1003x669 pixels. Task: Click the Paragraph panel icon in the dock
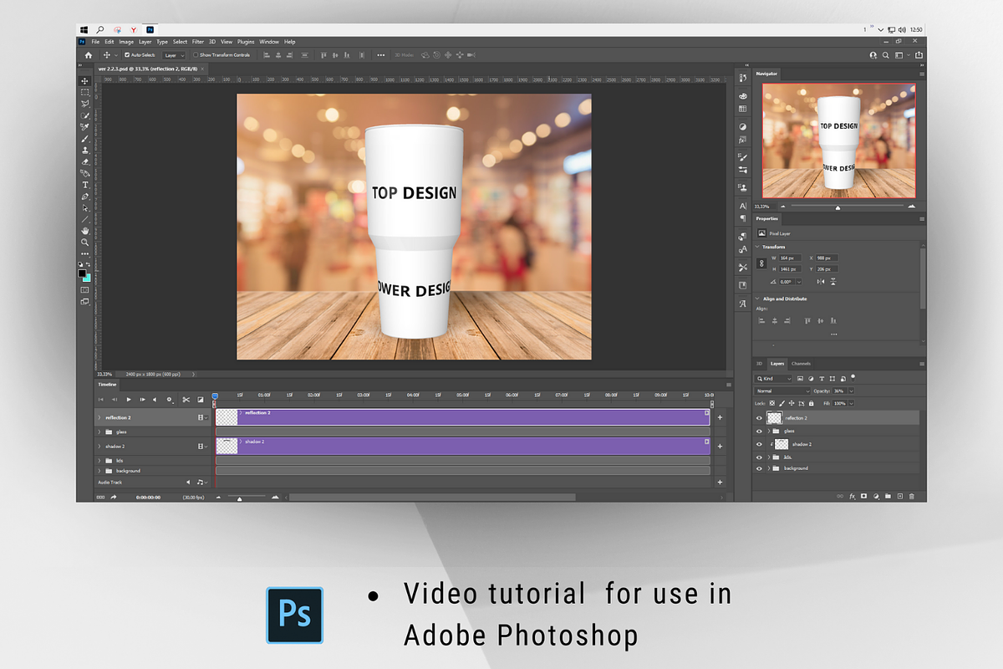[x=743, y=218]
